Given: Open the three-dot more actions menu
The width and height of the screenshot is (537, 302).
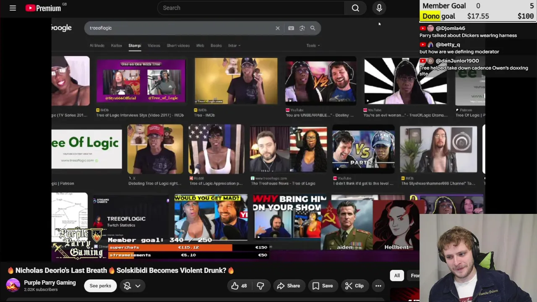Looking at the screenshot, I should [378, 286].
